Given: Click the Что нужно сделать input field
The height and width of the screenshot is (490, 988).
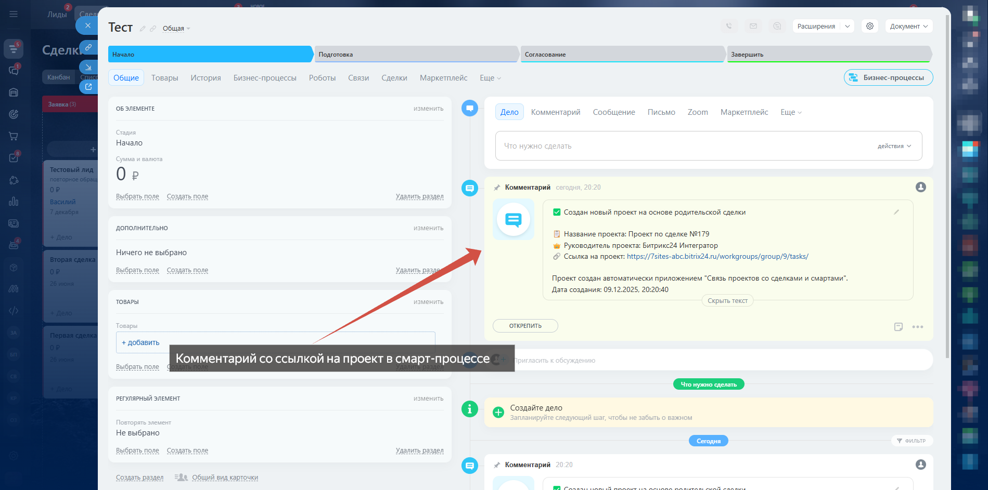Looking at the screenshot, I should (676, 146).
